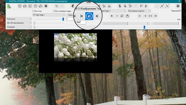Viewport: 186px width, 105px height.
Task: Click the right-bracket arrow key alignment icon
Action: [x=145, y=16]
